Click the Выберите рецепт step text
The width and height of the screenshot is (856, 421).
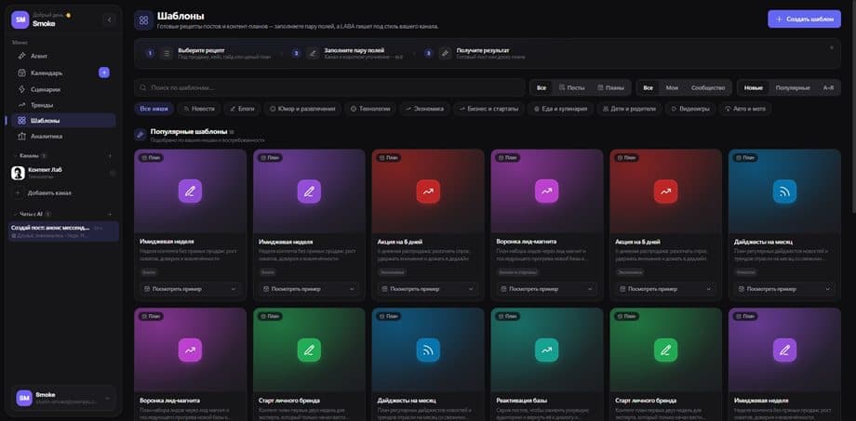click(x=201, y=50)
